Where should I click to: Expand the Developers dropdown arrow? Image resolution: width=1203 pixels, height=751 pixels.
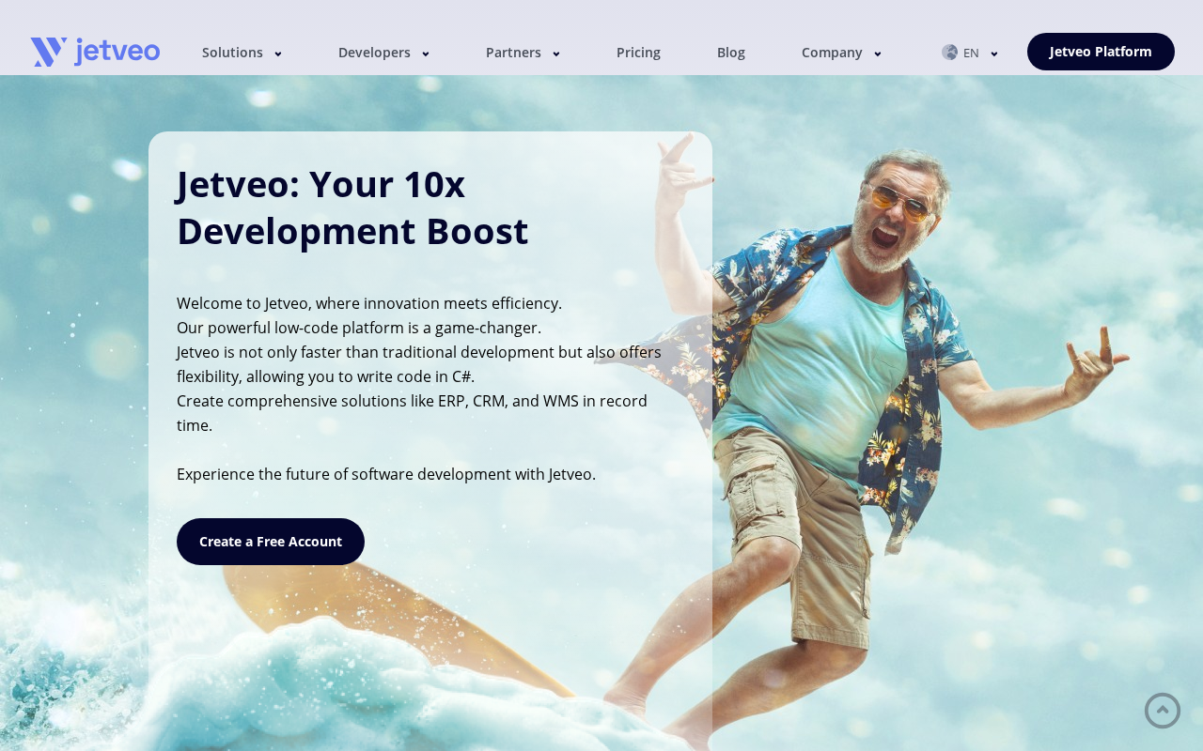(426, 54)
